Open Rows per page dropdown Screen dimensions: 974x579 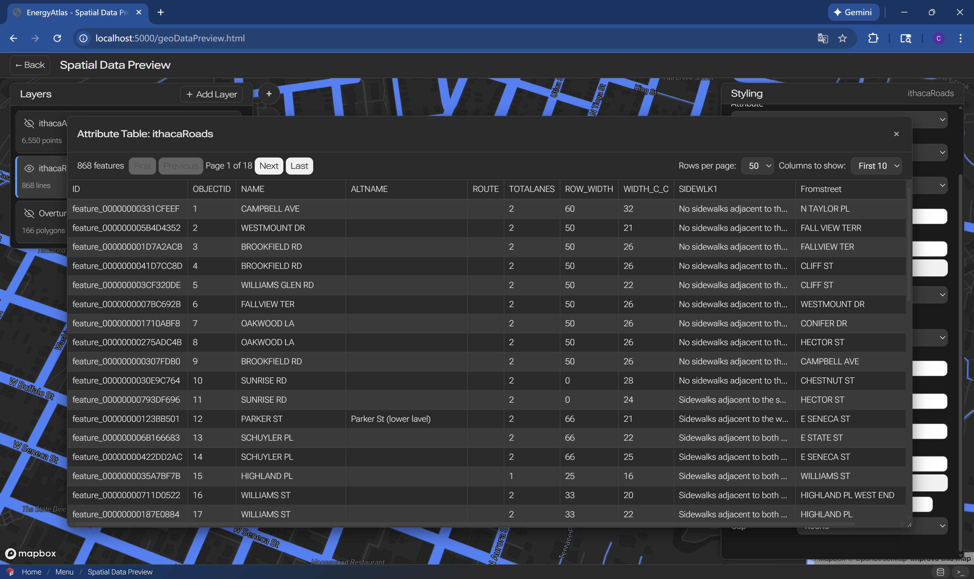click(758, 166)
